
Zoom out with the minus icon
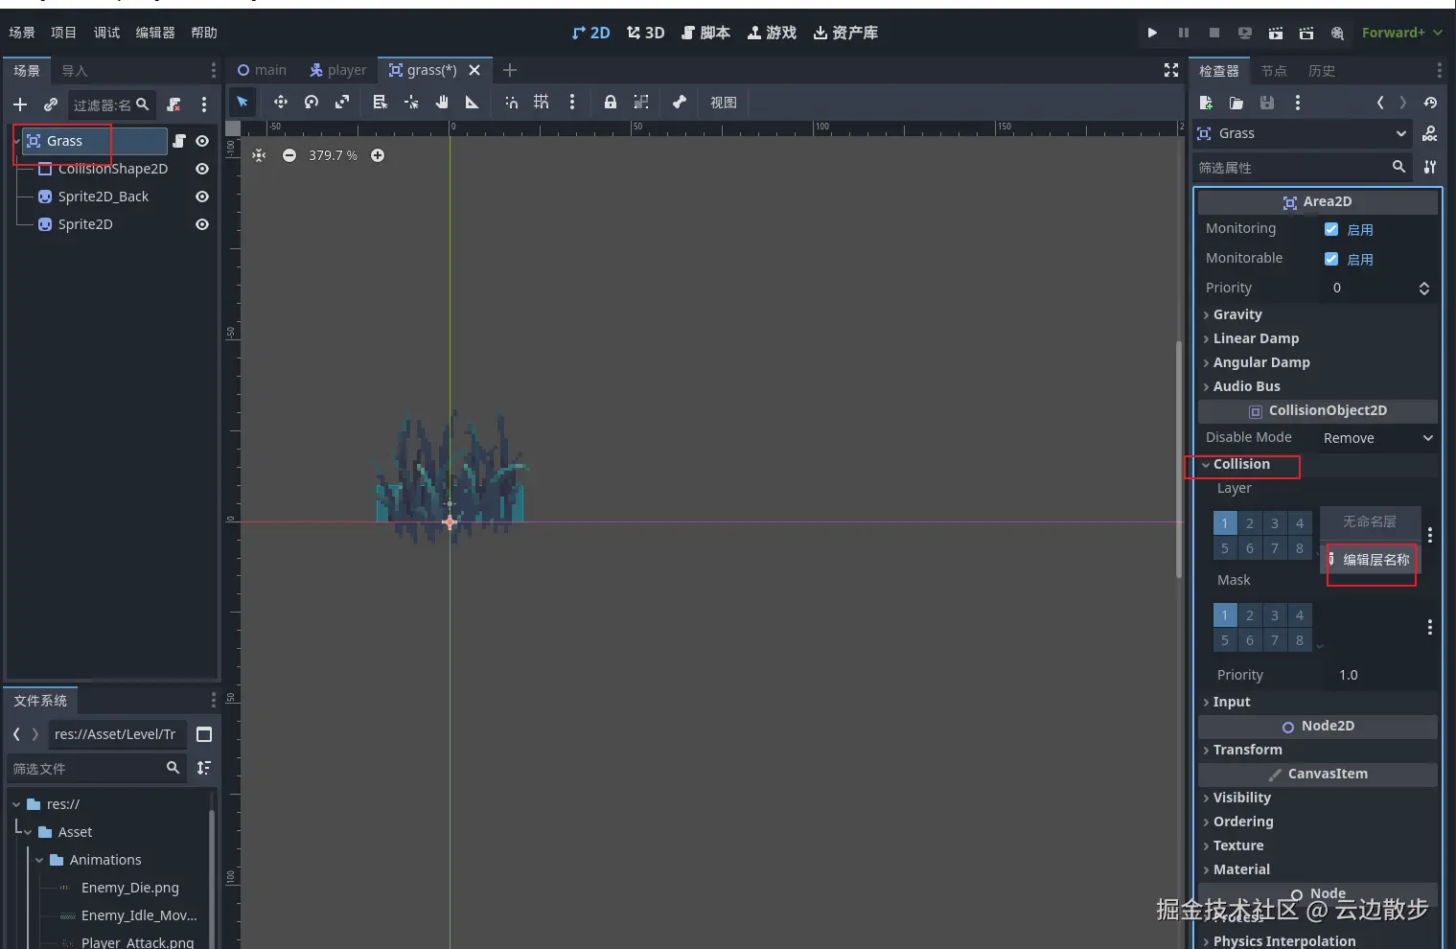pos(289,155)
